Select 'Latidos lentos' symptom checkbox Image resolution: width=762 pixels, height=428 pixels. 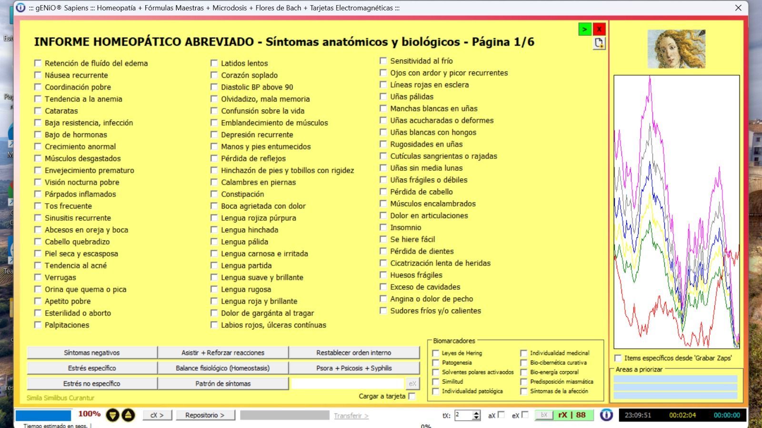214,63
